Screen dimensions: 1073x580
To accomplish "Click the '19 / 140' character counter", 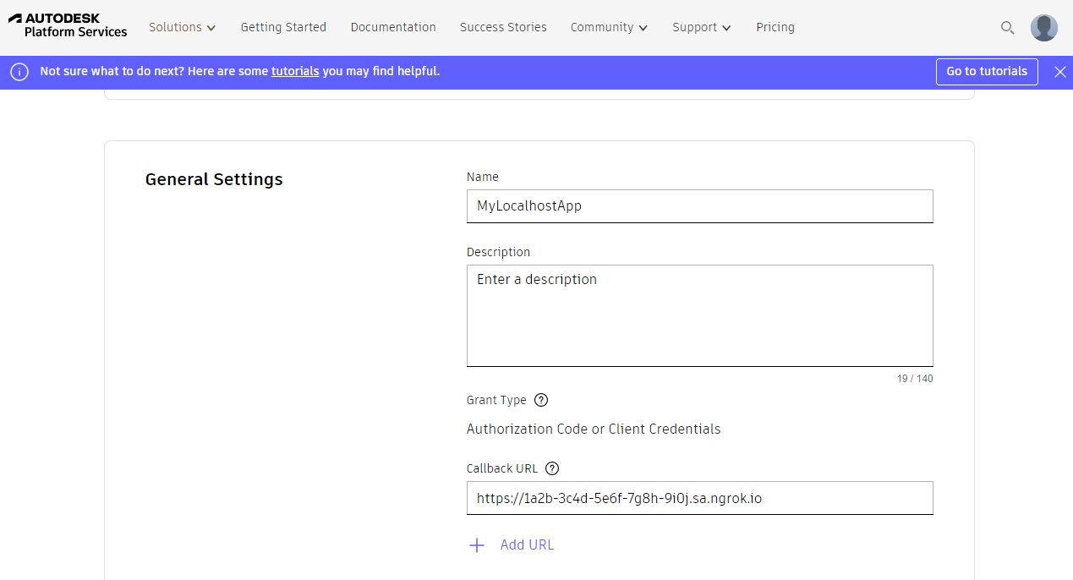I will 915,379.
